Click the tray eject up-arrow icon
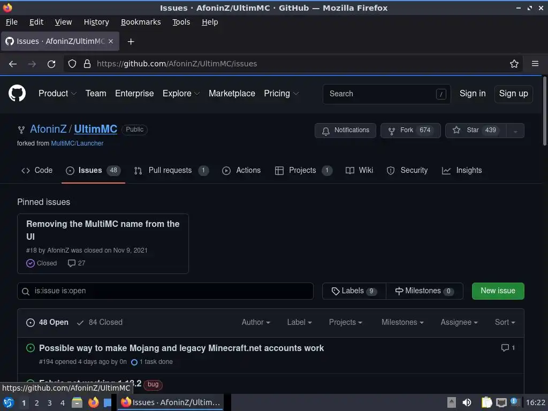Image resolution: width=548 pixels, height=411 pixels. tap(452, 402)
